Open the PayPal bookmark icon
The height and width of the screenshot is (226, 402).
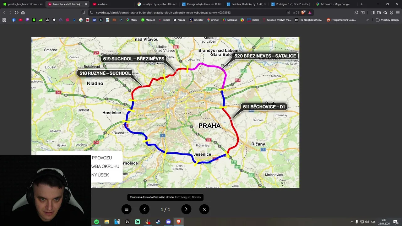click(x=74, y=20)
